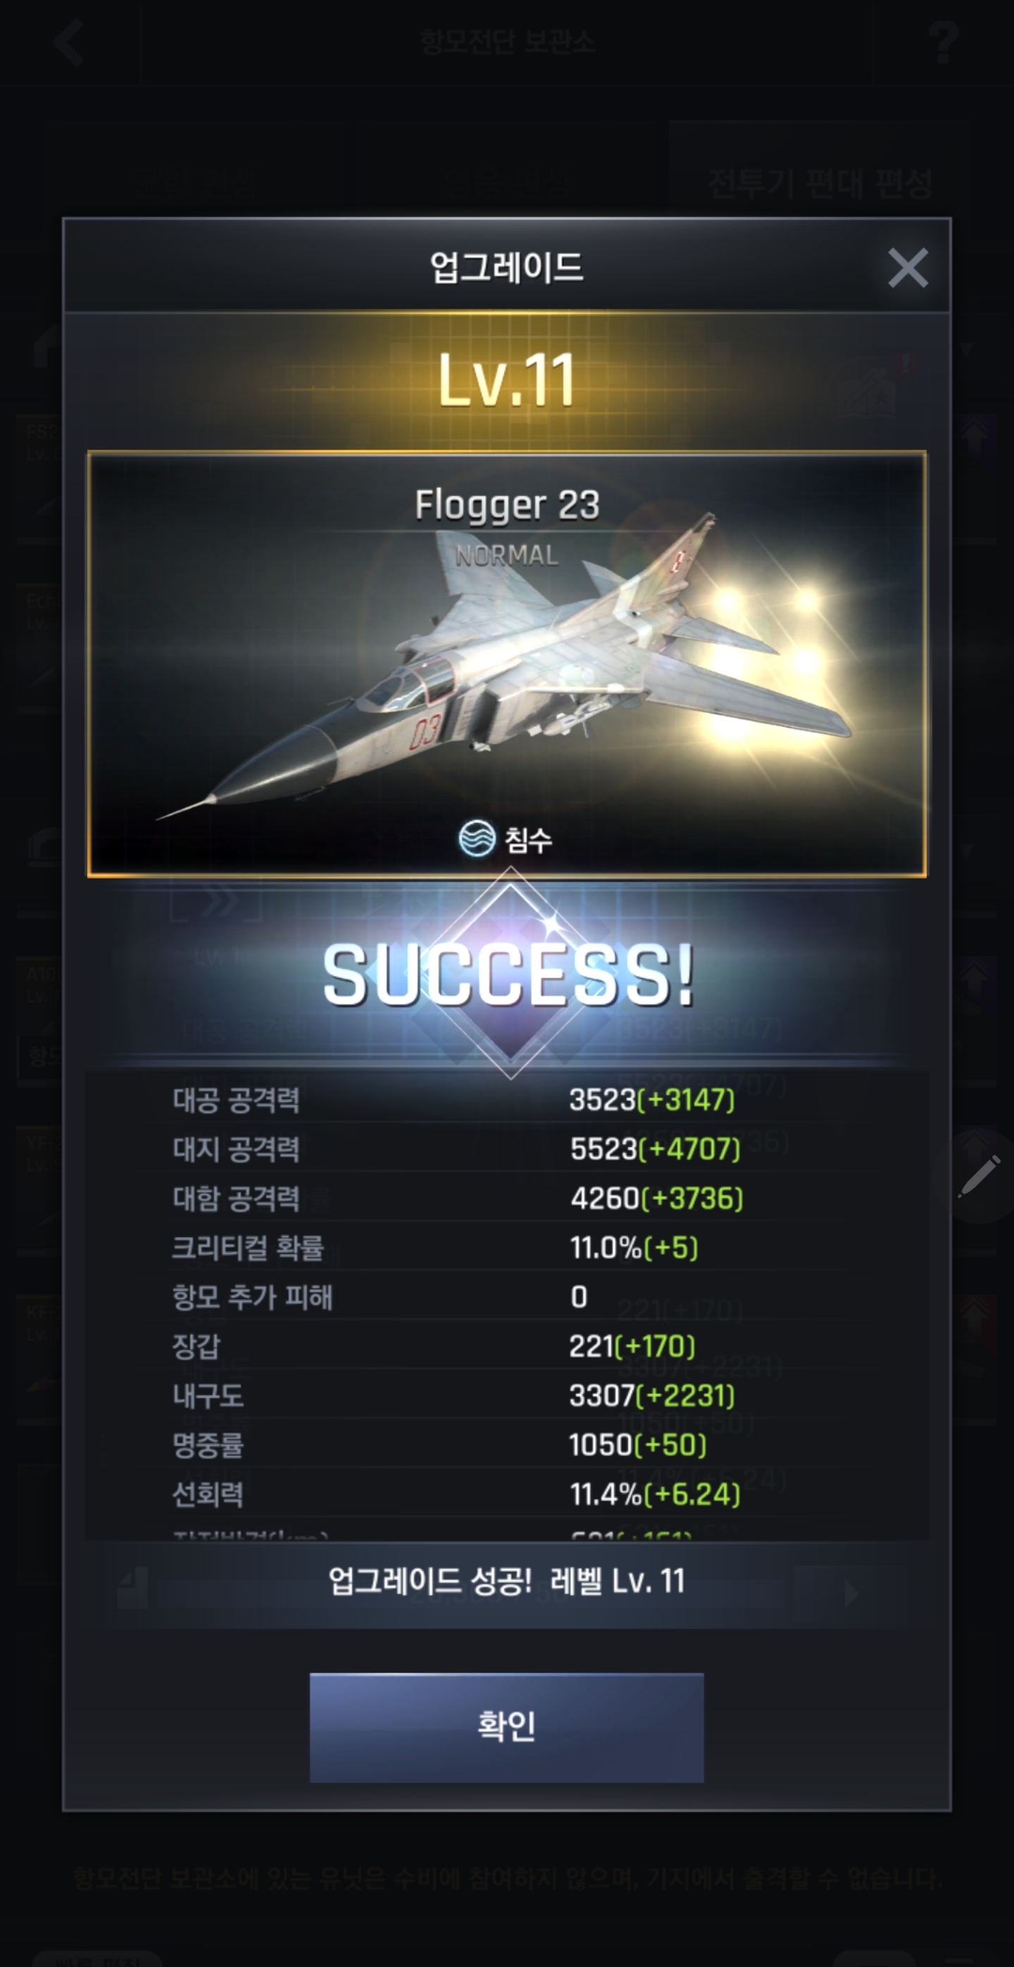Click the 내구도 stat row

pyautogui.click(x=506, y=1395)
